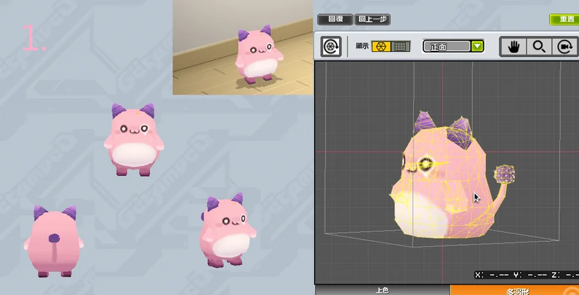
Task: Open the 正面 view direction dropdown
Action: [x=453, y=46]
